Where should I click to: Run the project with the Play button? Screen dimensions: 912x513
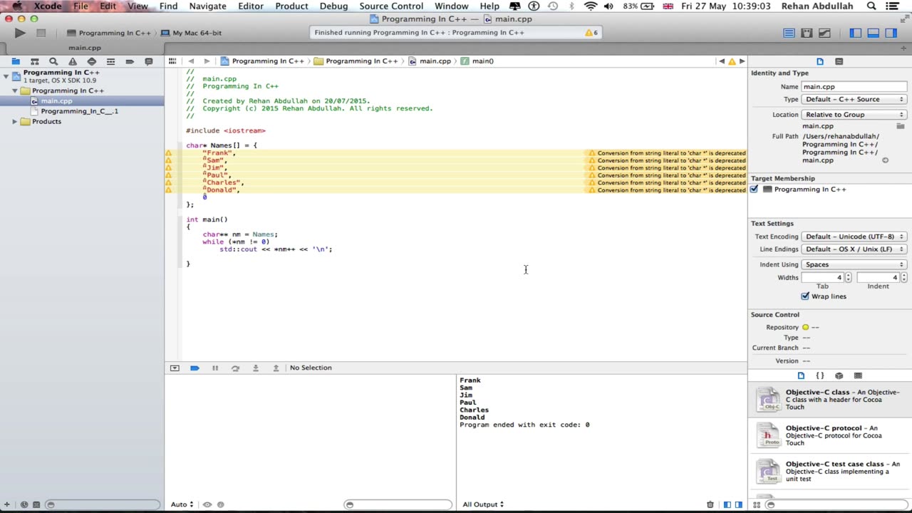click(x=20, y=33)
